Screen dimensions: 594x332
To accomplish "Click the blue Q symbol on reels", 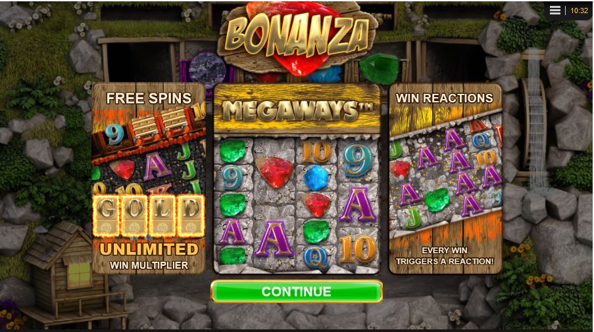I will 316,258.
